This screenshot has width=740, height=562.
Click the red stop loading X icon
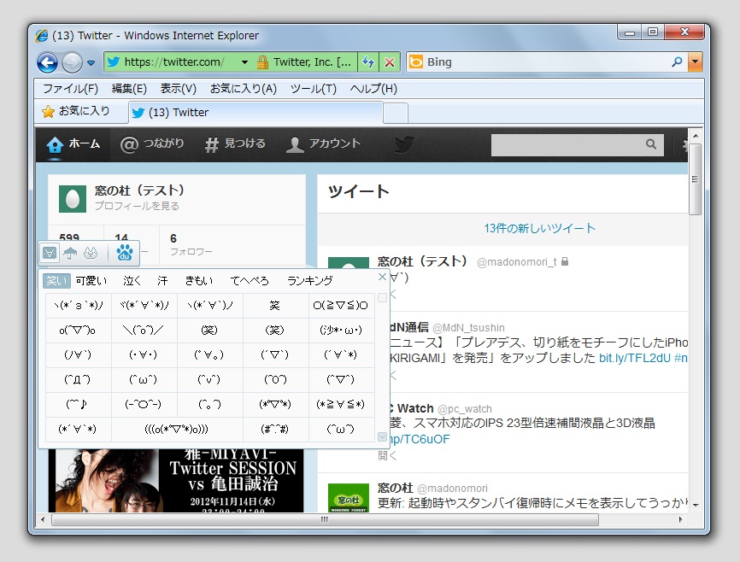[389, 61]
